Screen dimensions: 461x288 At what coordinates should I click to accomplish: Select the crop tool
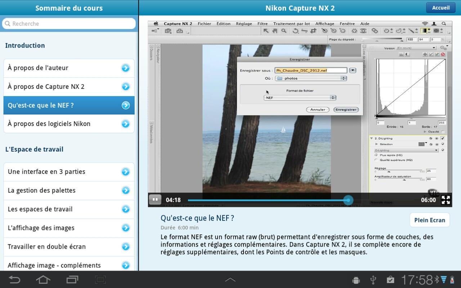313,31
